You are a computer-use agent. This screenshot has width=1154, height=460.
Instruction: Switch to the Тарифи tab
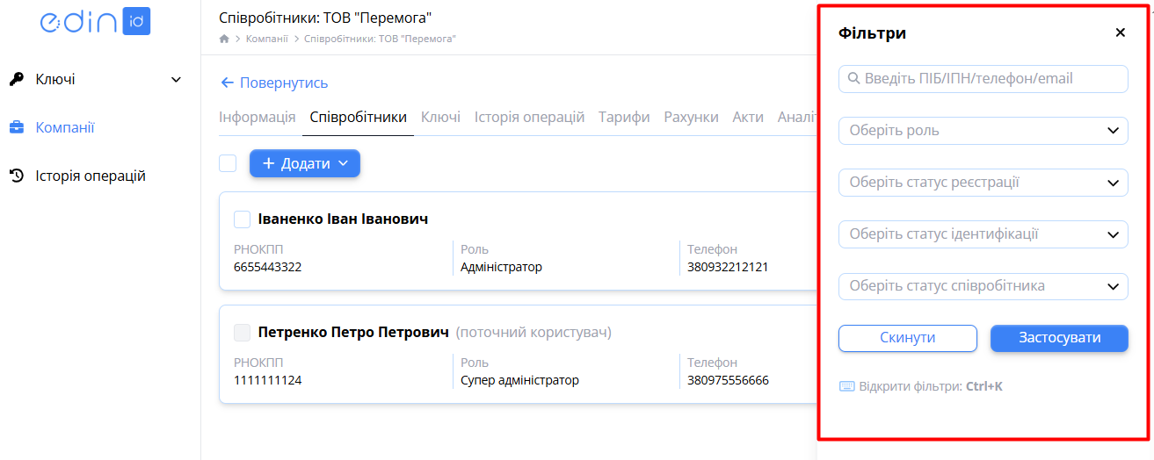click(624, 117)
